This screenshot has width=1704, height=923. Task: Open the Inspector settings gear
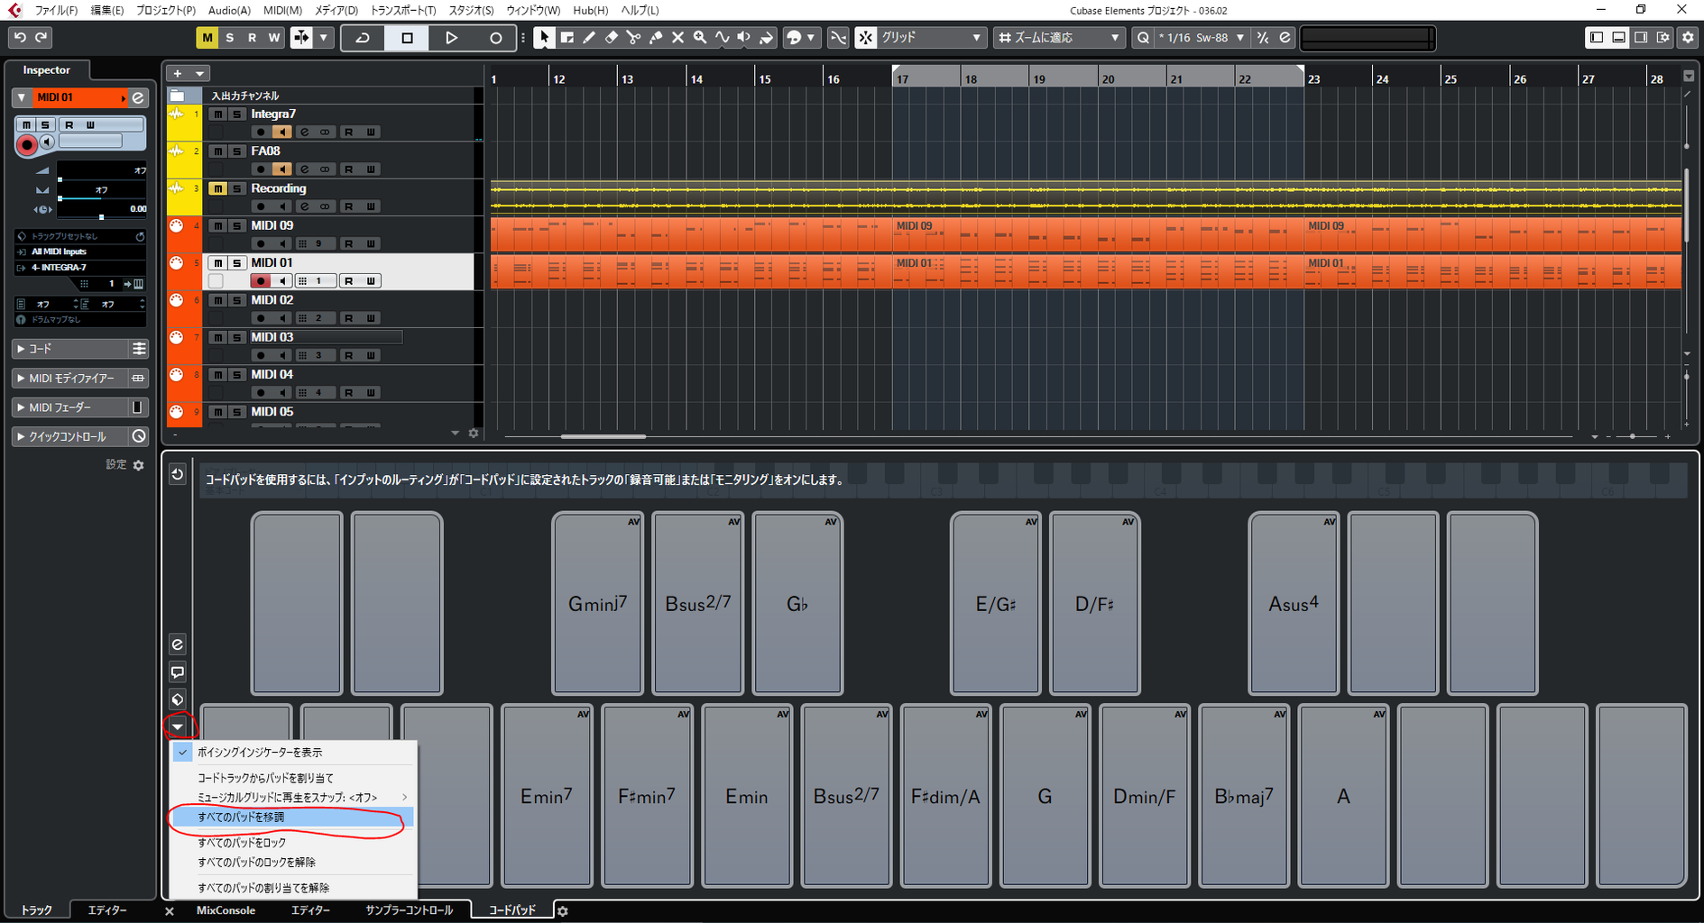(x=138, y=465)
